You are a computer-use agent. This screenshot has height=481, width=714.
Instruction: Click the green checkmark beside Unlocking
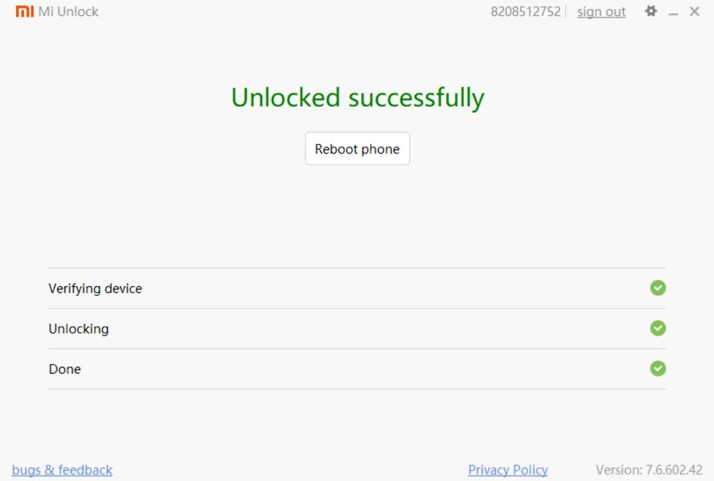coord(658,327)
